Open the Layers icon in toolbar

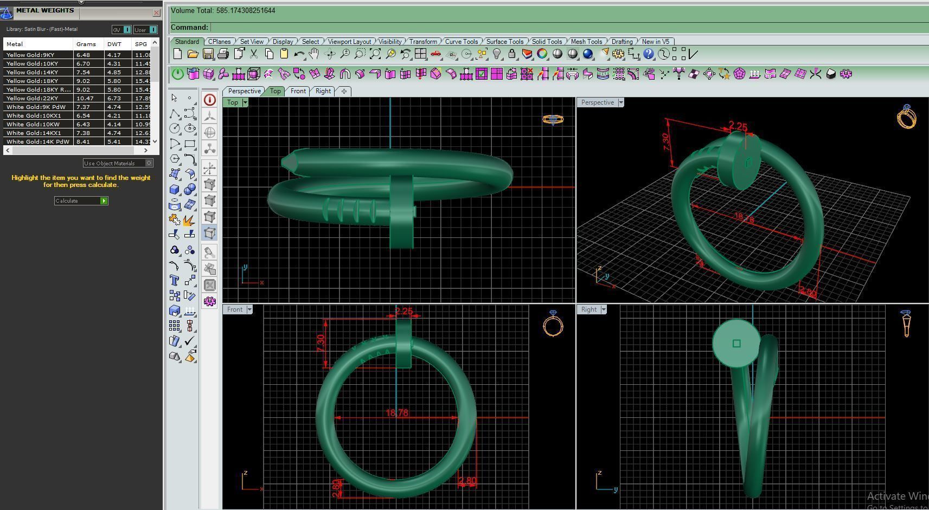[527, 54]
